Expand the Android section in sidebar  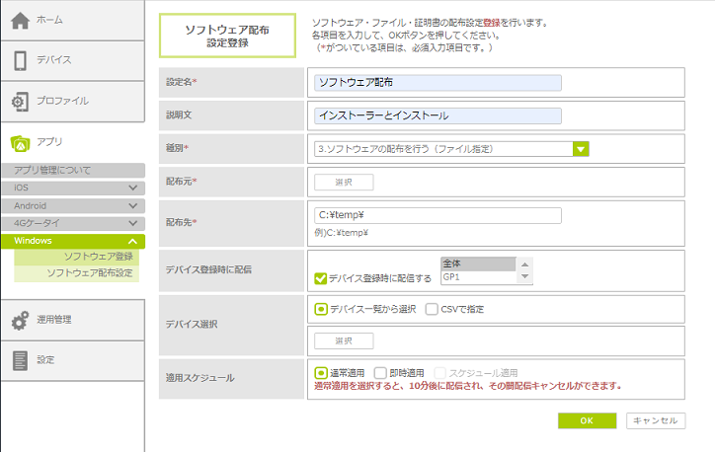pyautogui.click(x=132, y=205)
